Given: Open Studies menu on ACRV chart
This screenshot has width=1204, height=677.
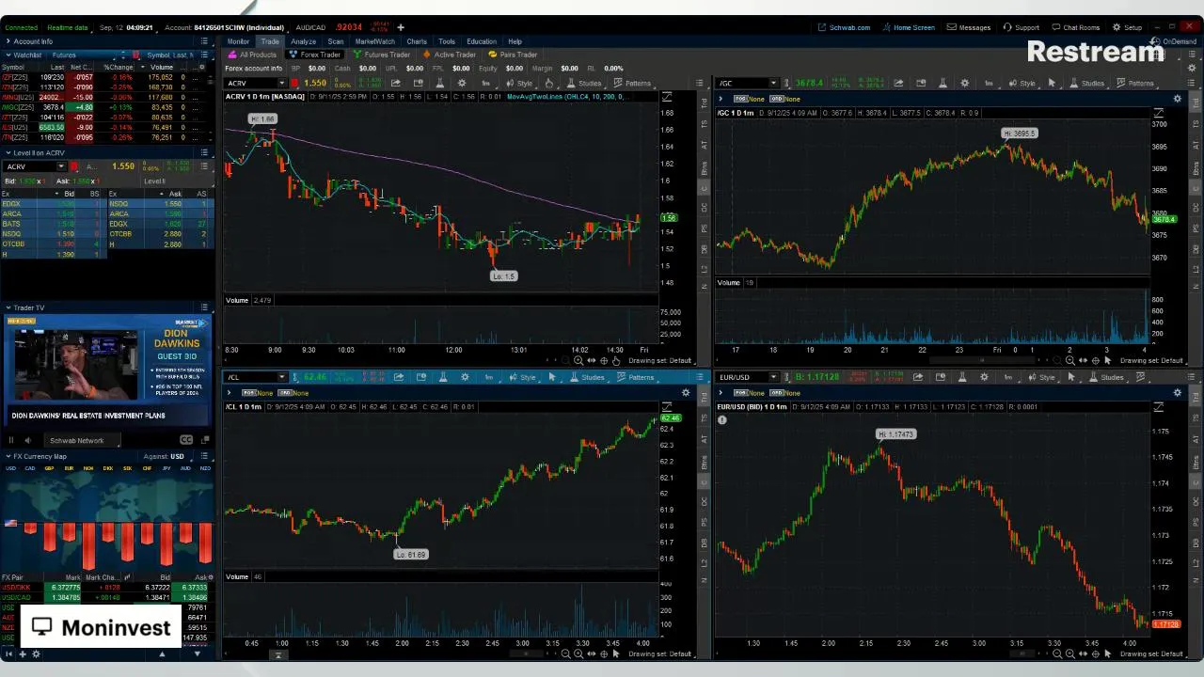Looking at the screenshot, I should pyautogui.click(x=585, y=83).
